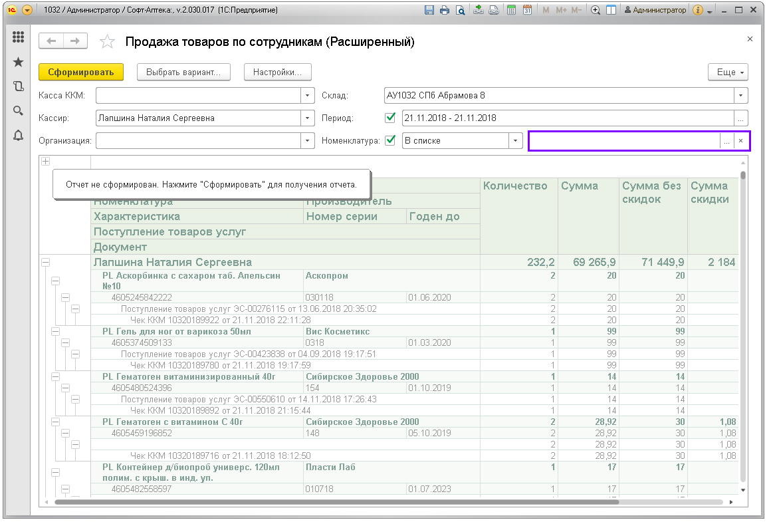Click the save diskette icon
769x526 pixels.
pos(429,11)
